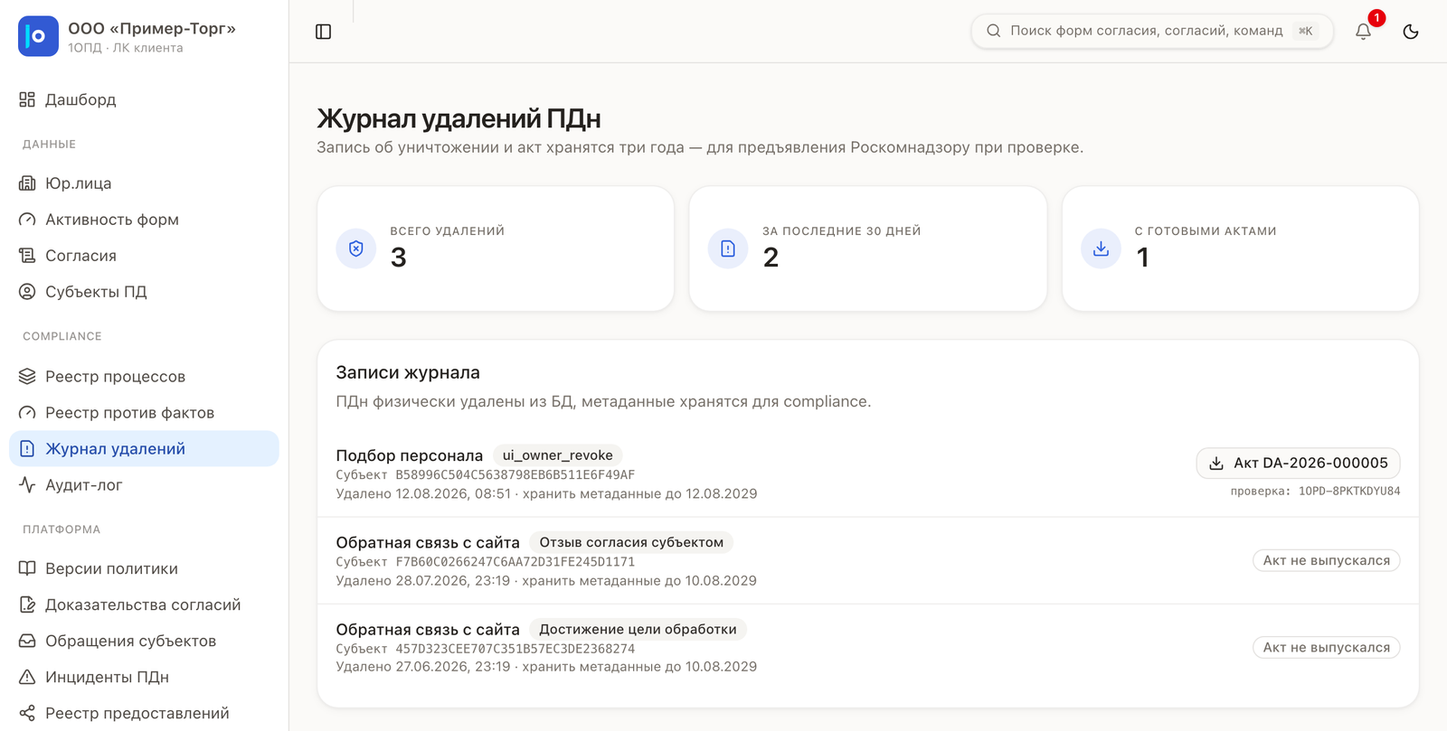Click Акт не выпускался for subject F7B60C
The image size is (1447, 731).
1327,560
